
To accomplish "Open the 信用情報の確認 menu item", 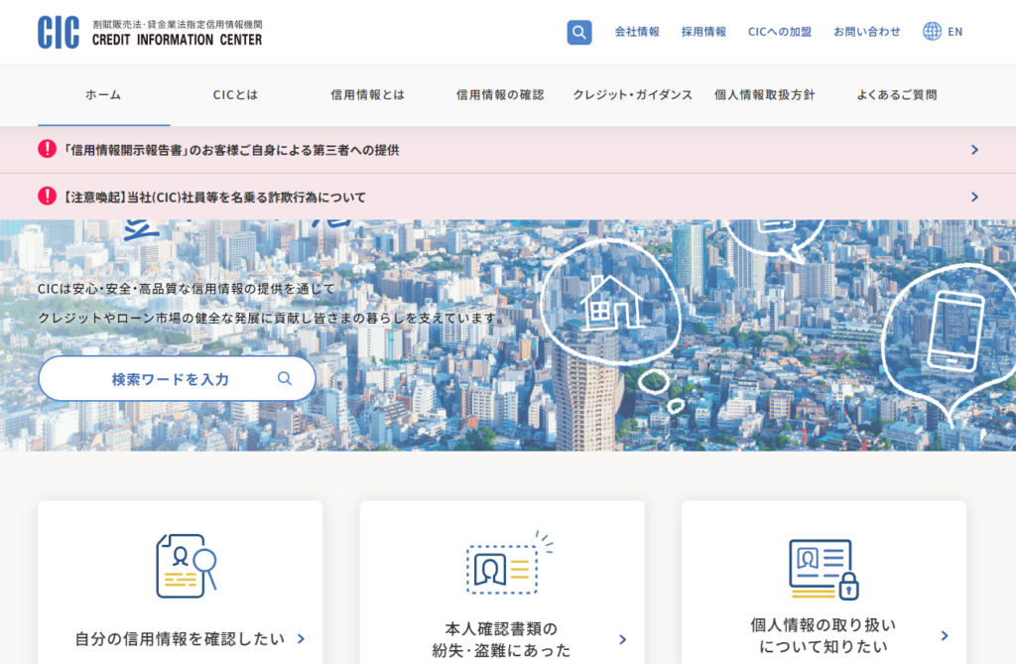I will point(500,95).
